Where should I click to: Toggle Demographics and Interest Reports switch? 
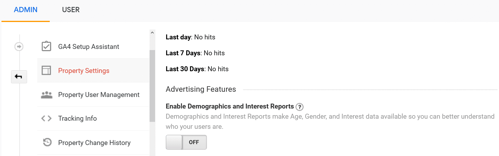[186, 142]
